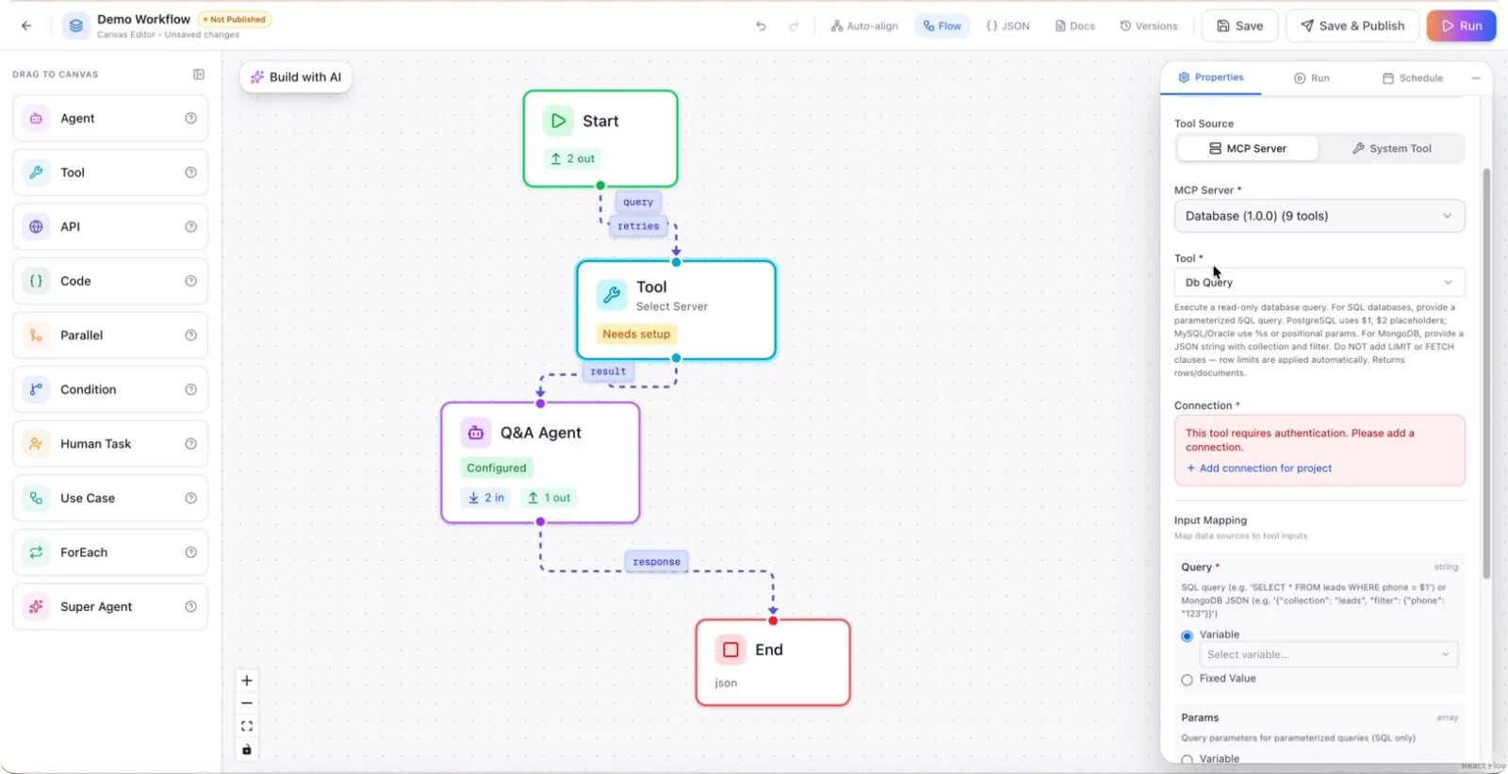Viewport: 1508px width, 774px height.
Task: Click the orange Run button
Action: [1461, 26]
